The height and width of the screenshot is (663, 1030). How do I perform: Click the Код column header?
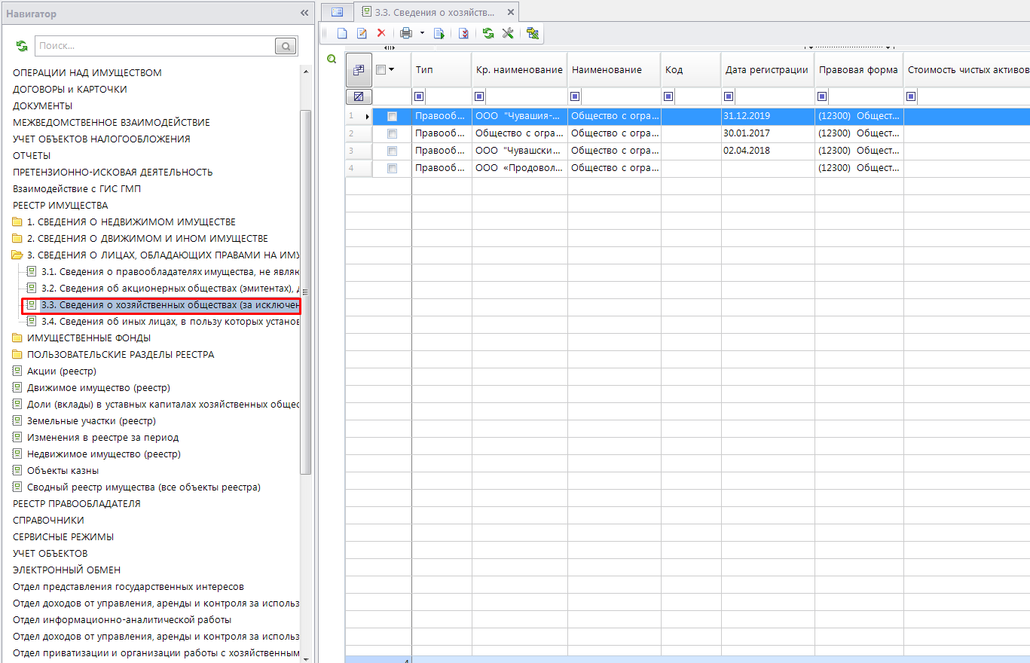tap(691, 69)
